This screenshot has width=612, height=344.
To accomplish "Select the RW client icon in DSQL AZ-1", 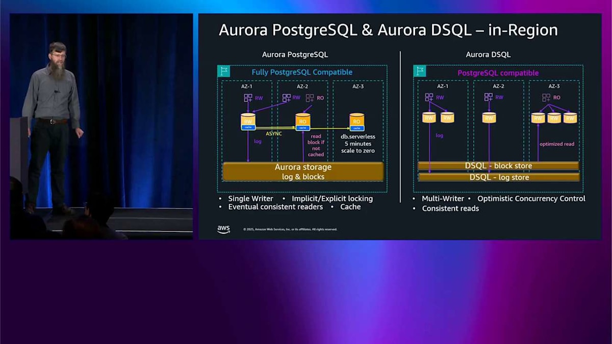I will [429, 97].
